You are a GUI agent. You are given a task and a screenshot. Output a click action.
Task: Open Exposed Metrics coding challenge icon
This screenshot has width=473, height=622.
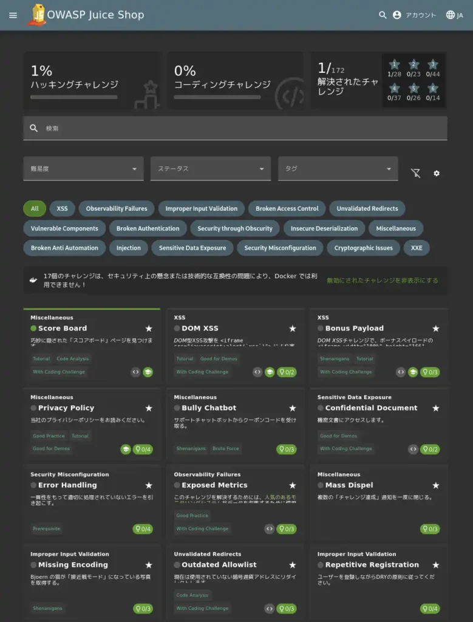[x=270, y=529]
